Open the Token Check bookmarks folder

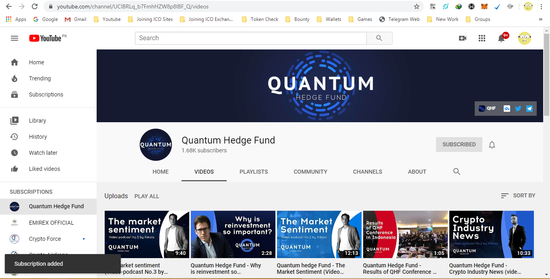click(x=260, y=19)
